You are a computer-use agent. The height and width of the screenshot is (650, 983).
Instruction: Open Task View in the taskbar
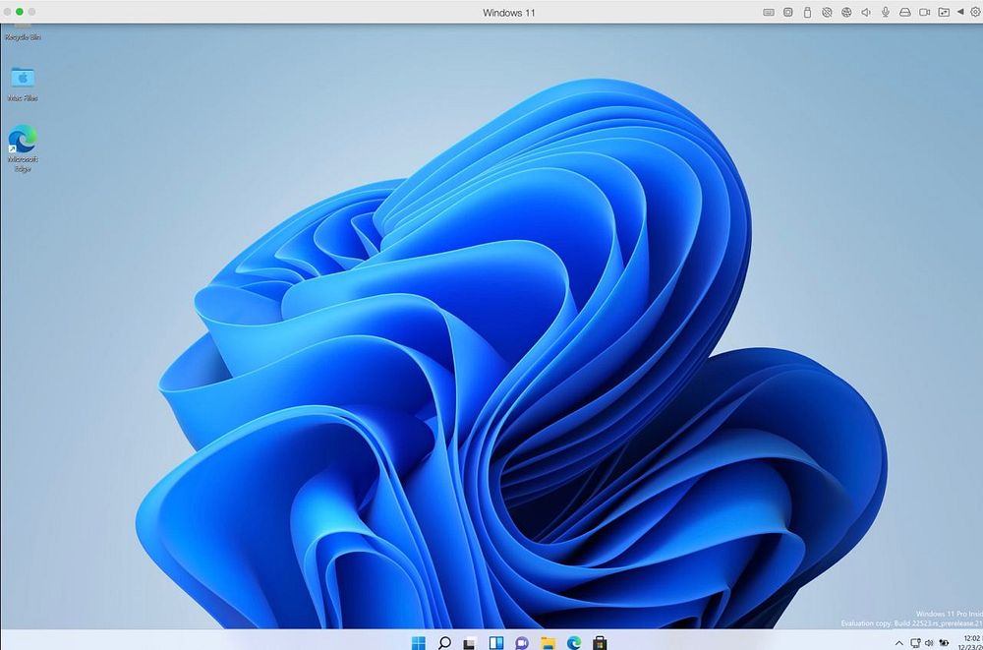click(470, 642)
